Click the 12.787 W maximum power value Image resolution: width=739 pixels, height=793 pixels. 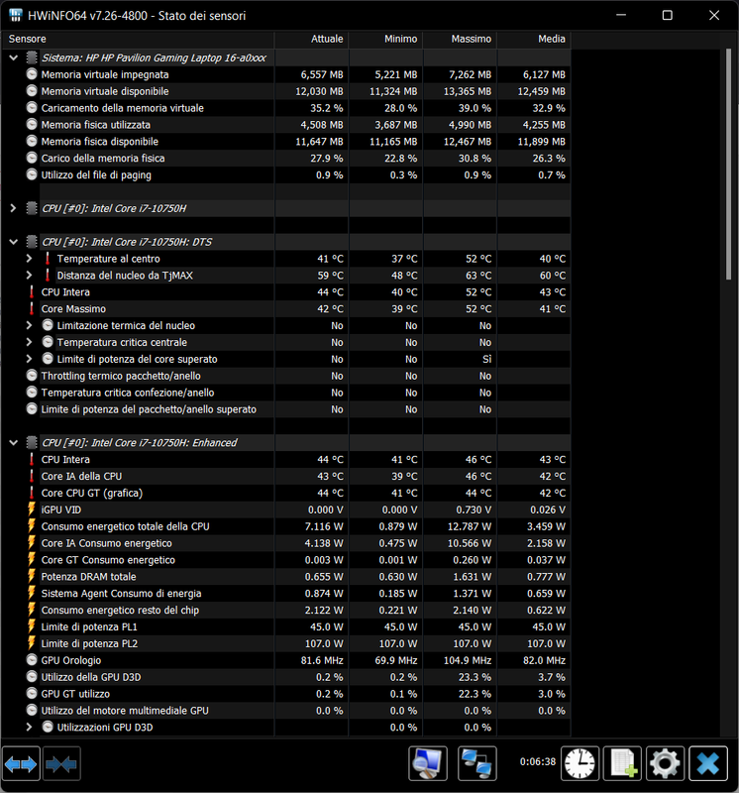tap(470, 526)
